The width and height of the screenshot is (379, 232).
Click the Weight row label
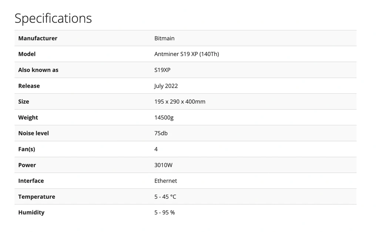click(x=28, y=117)
